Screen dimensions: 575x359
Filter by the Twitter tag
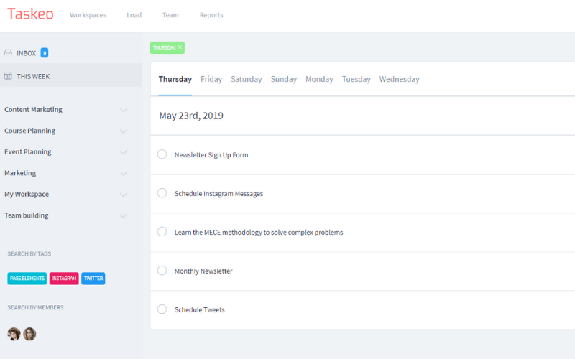(93, 279)
